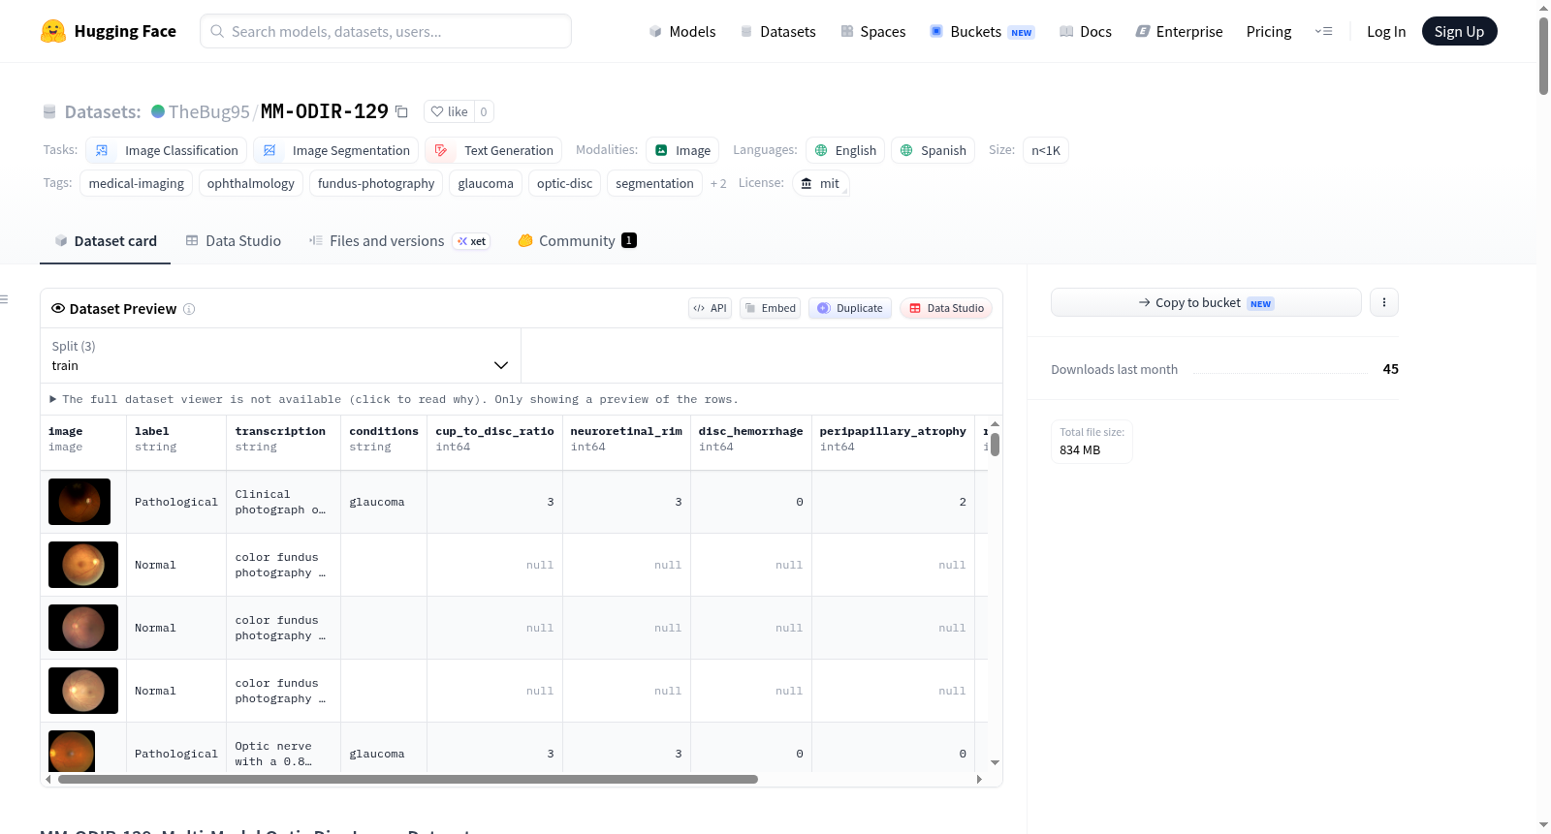Screen dimensions: 1551x834
Task: Open the second Normal row image thumbnail
Action: (x=83, y=628)
